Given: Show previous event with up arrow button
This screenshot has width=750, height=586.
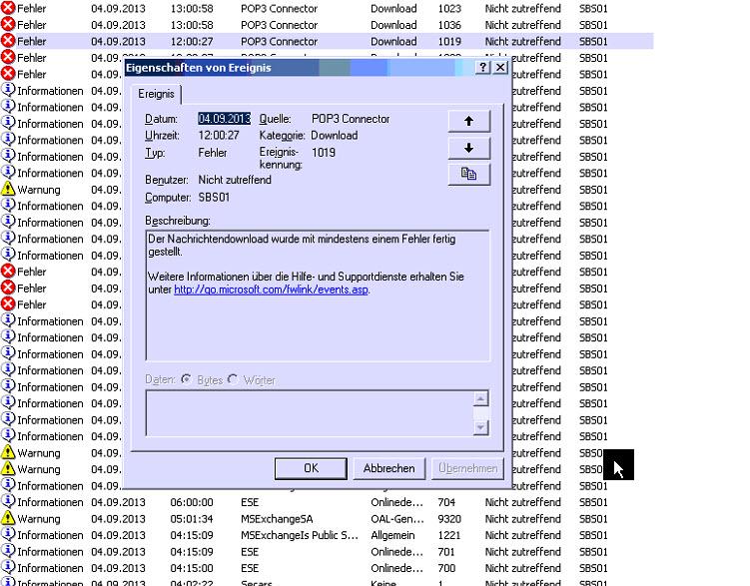Looking at the screenshot, I should point(469,121).
